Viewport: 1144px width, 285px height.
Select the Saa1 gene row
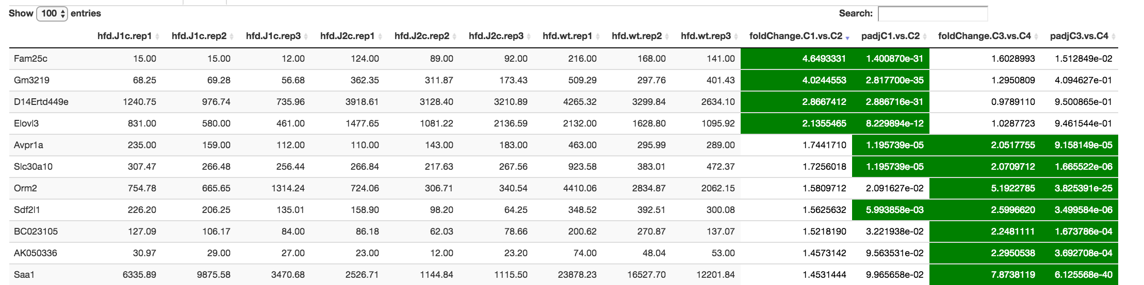click(x=563, y=275)
